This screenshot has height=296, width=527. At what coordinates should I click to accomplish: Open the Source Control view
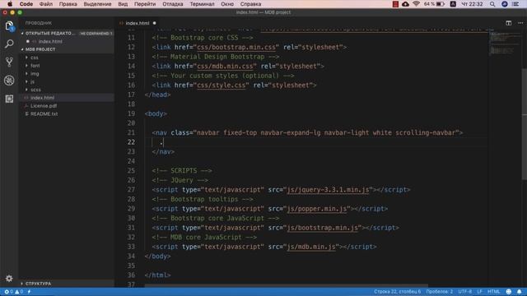(9, 62)
